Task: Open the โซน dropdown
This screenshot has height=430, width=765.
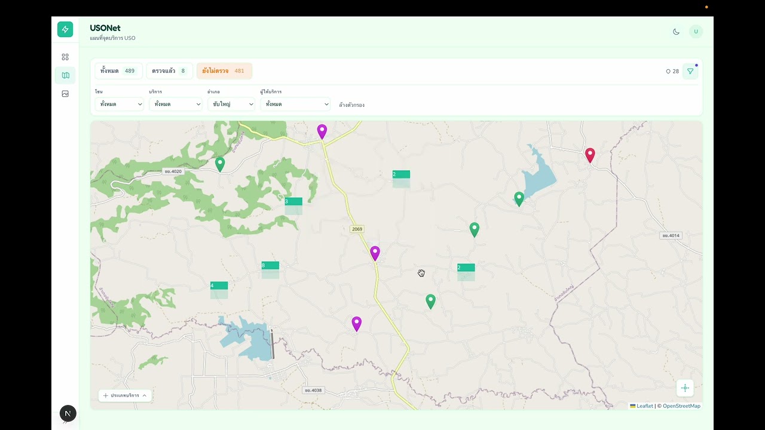Action: pyautogui.click(x=120, y=104)
